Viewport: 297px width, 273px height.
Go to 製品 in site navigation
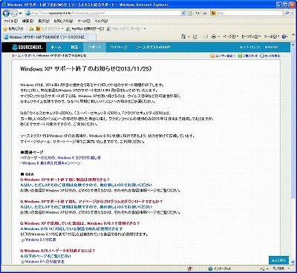tap(74, 47)
